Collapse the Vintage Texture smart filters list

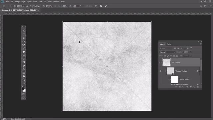200,71
